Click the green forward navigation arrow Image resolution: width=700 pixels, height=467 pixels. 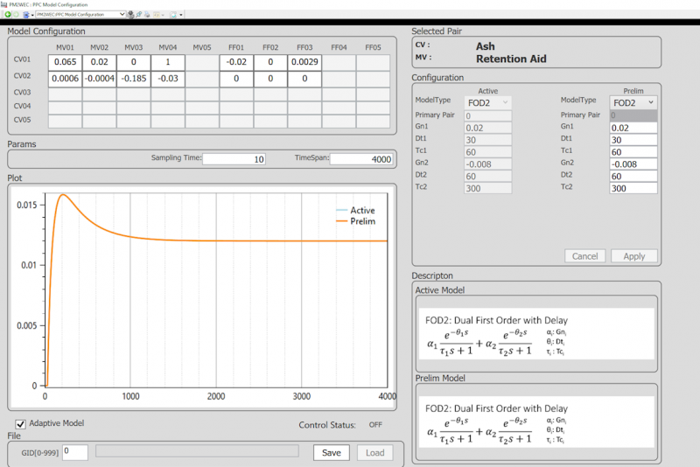[16, 14]
